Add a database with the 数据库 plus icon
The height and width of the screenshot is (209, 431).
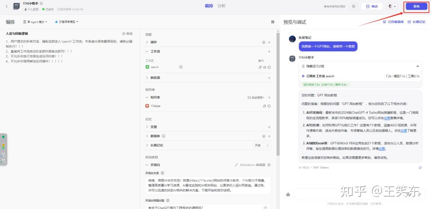tap(269, 136)
